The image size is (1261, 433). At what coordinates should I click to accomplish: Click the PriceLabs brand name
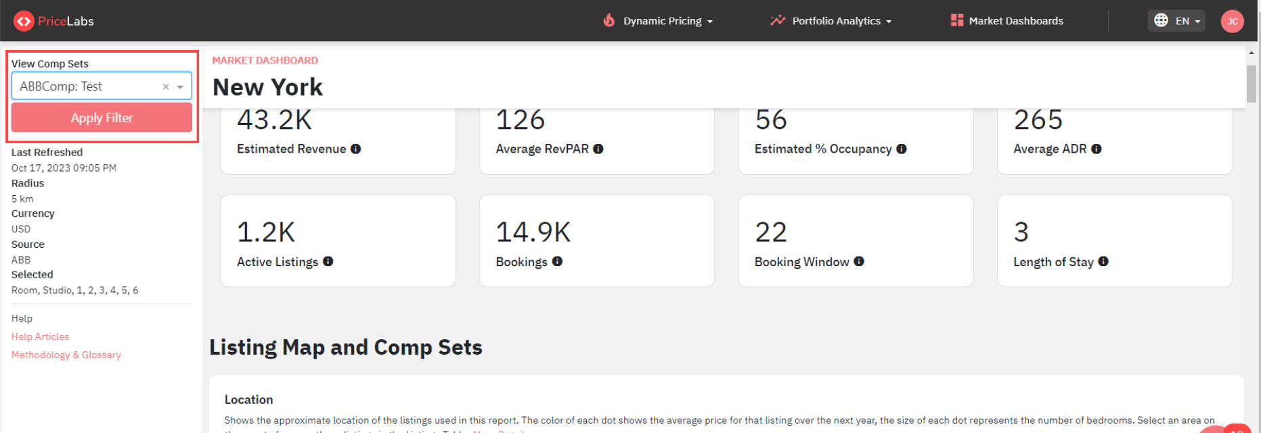point(66,21)
